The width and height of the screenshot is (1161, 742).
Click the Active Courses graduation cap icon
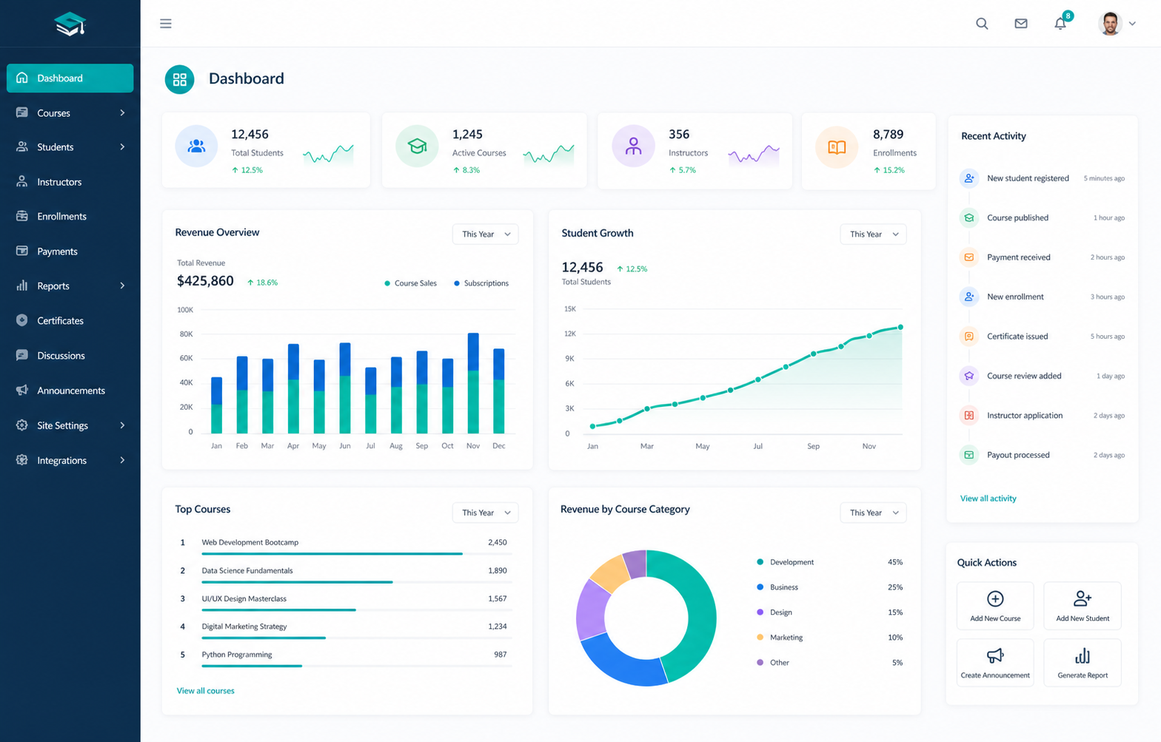tap(417, 146)
